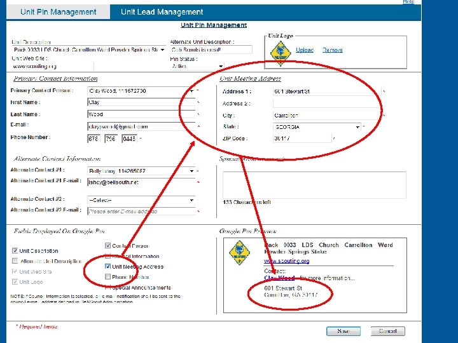Select the Unit Pin Management tab
Image resolution: width=458 pixels, height=343 pixels.
pyautogui.click(x=58, y=12)
